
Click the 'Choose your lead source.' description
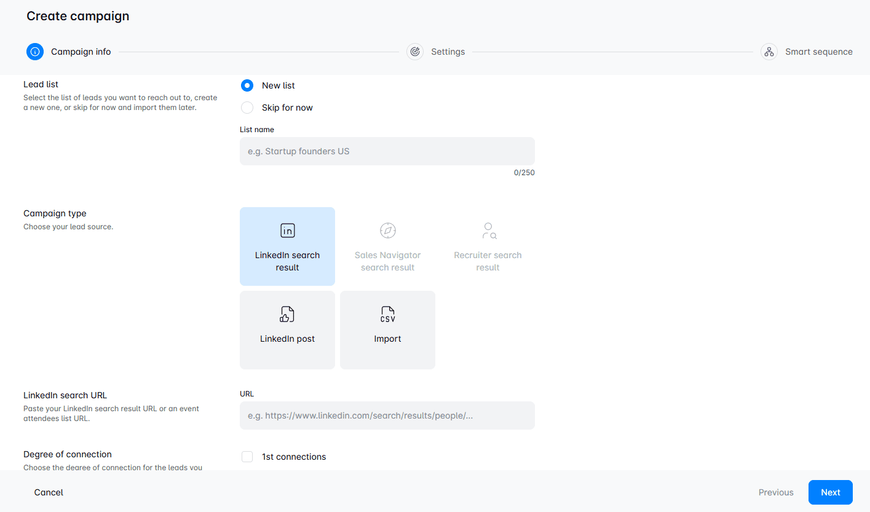click(68, 227)
